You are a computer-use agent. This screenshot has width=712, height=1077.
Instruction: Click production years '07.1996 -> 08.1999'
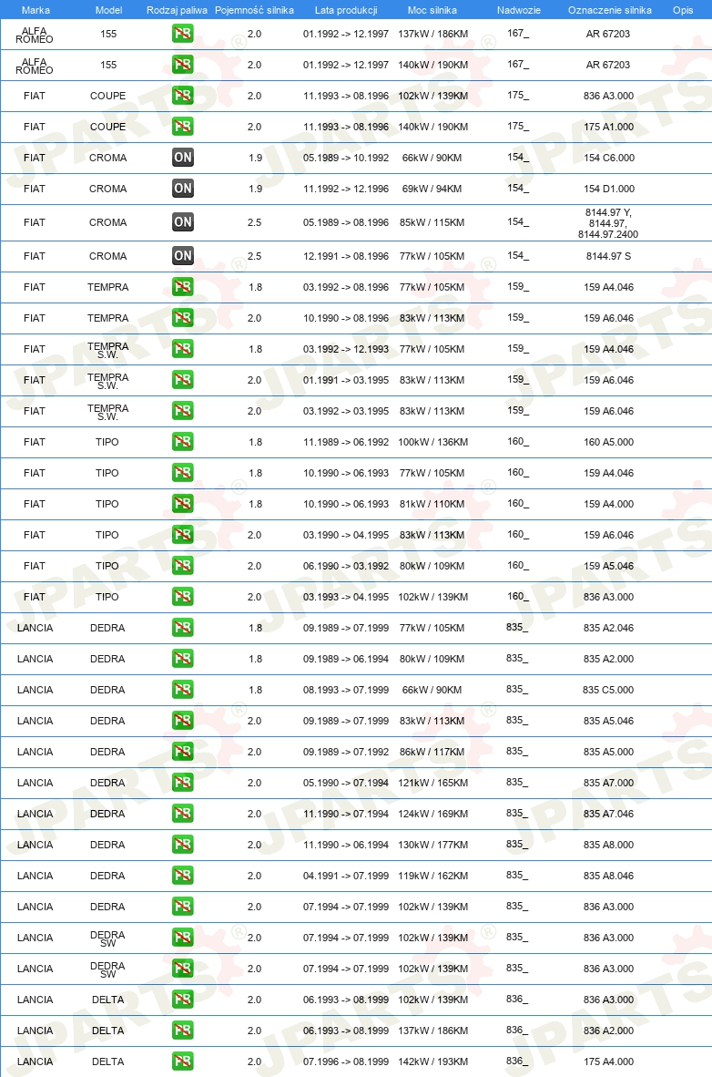(346, 1062)
